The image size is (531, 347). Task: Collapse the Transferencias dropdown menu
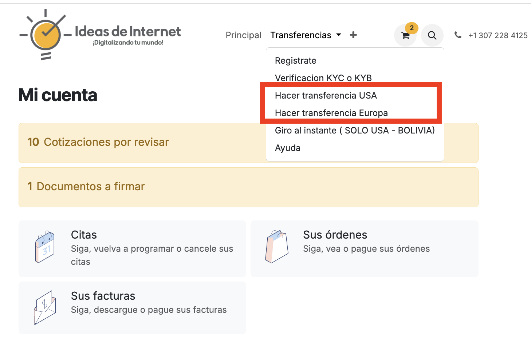301,35
